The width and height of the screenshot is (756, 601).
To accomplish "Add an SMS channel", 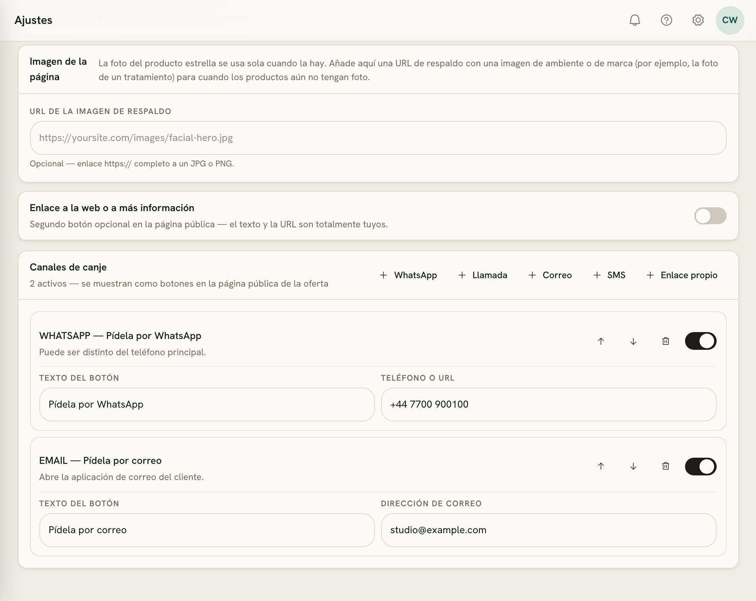I will tap(609, 275).
